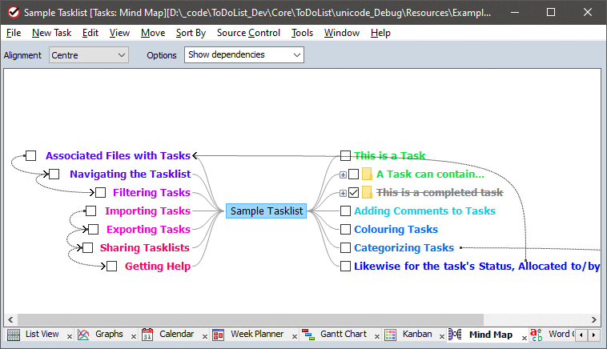Open the Alignment dropdown showing Centre
The height and width of the screenshot is (349, 607).
point(88,55)
